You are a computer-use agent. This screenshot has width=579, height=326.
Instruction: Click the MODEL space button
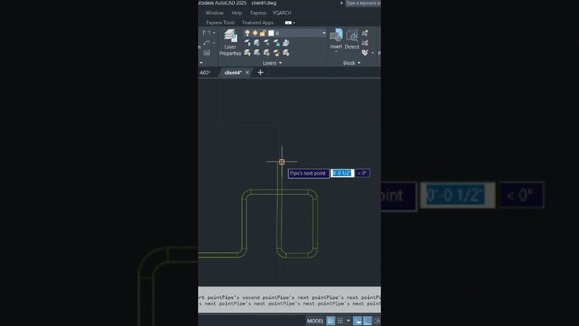pyautogui.click(x=315, y=321)
